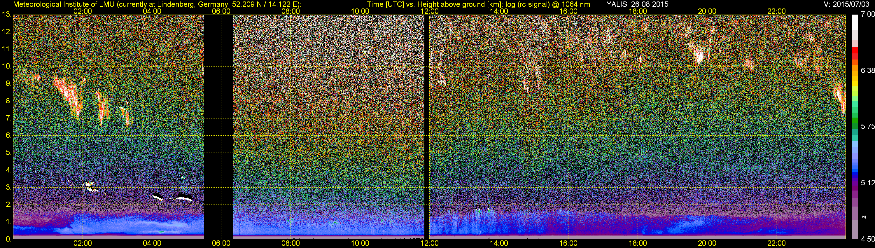Viewport: 875px width, 248px height.
Task: Click the 10:00 label on the bottom time axis
Action: pos(360,244)
